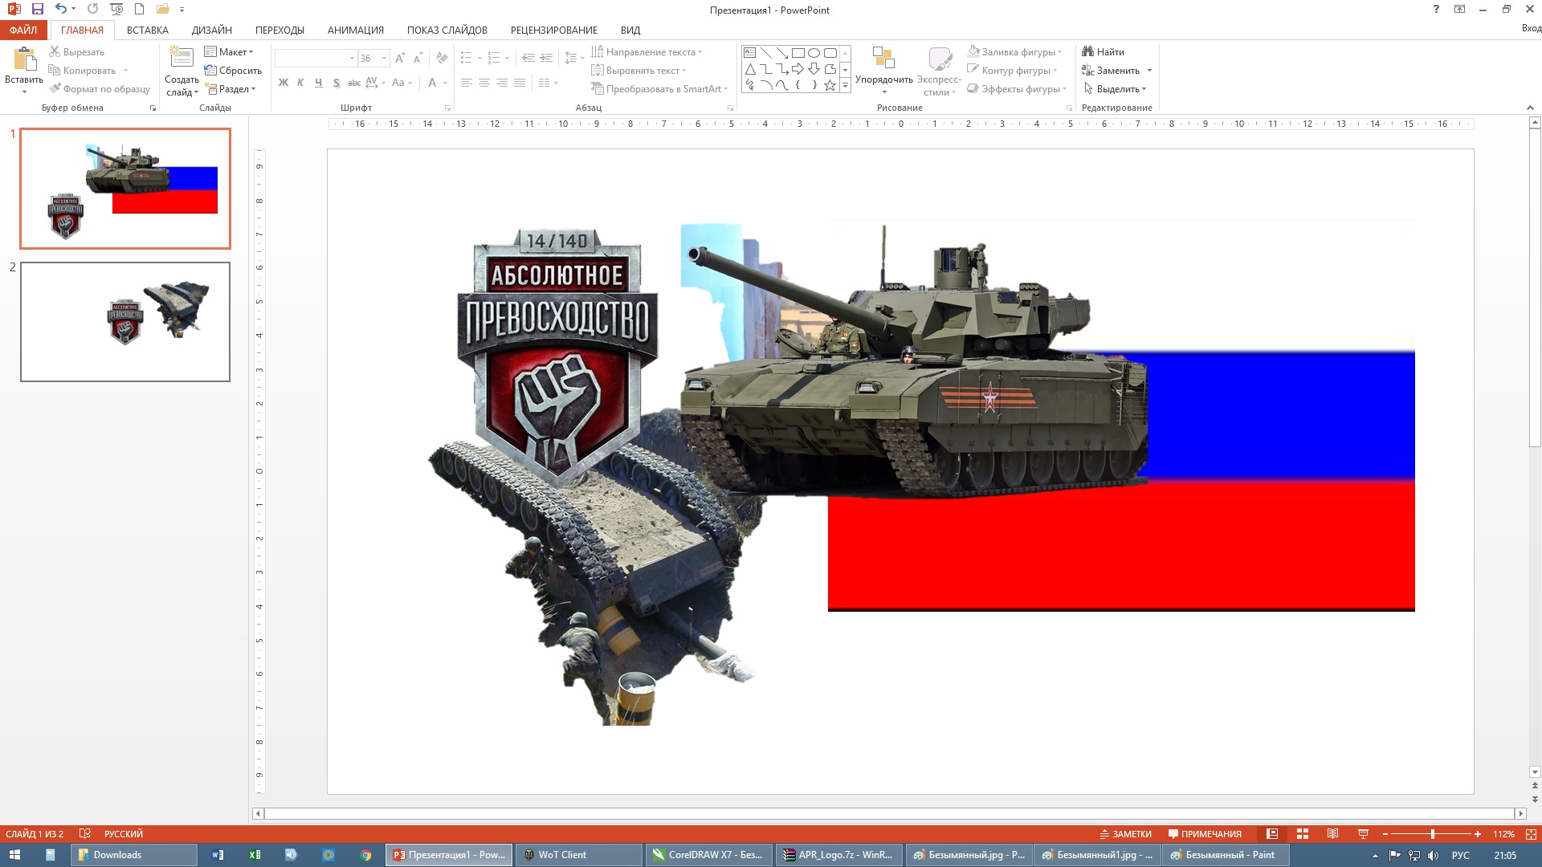Open the Макет layout dropdown
The height and width of the screenshot is (867, 1542).
click(x=229, y=52)
